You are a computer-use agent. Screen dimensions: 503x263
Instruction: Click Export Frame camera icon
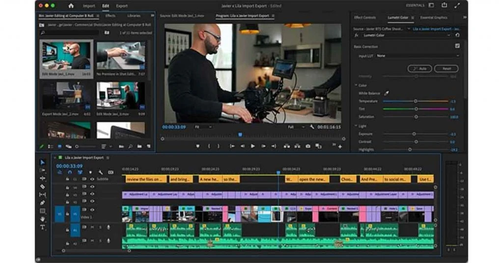tap(308, 146)
